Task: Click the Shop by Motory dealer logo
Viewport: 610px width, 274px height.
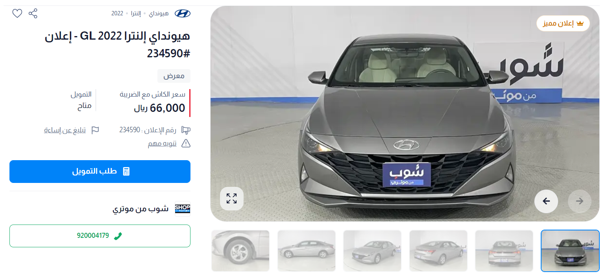Action: pos(183,209)
